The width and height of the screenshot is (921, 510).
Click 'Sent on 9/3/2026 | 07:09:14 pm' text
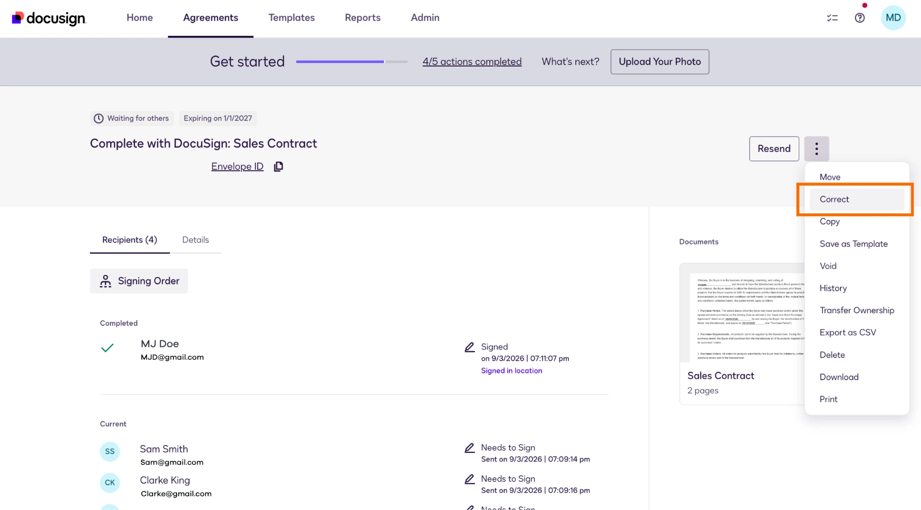point(536,460)
